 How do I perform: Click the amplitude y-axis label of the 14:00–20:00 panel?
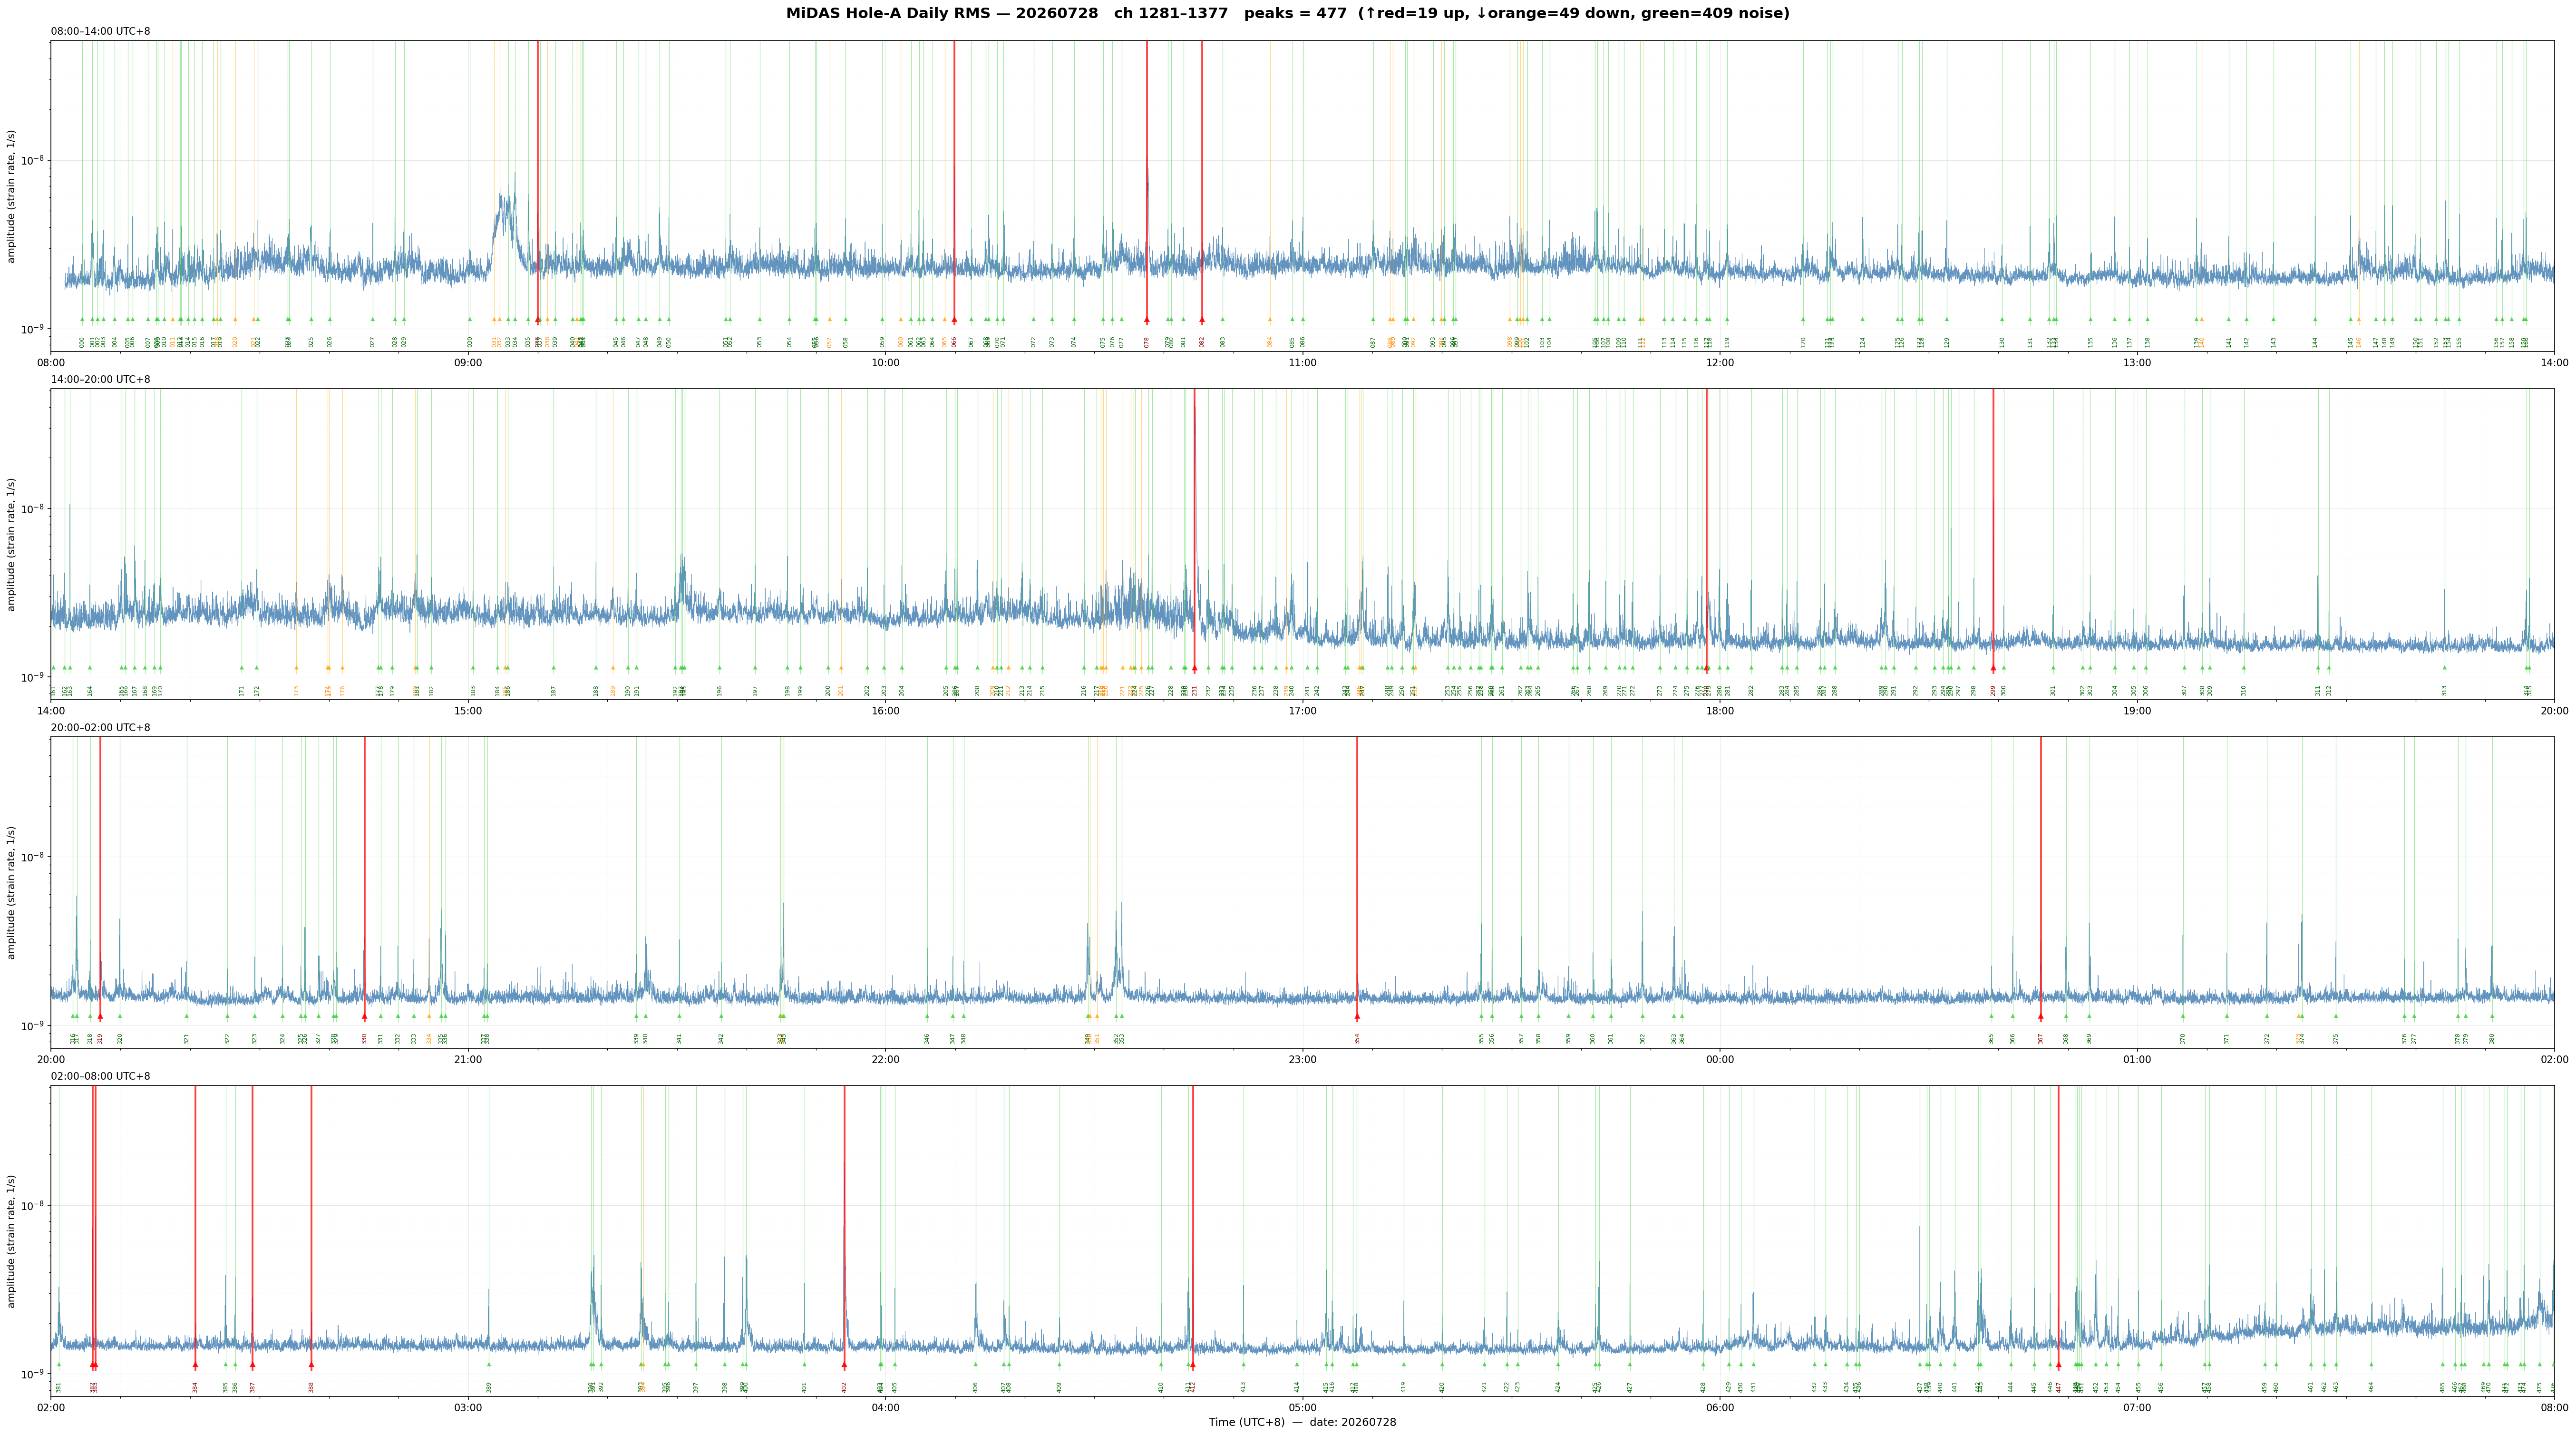pyautogui.click(x=12, y=544)
